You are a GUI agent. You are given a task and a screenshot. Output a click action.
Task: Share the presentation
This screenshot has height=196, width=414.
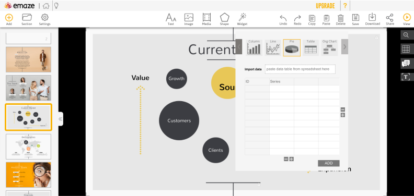[390, 19]
